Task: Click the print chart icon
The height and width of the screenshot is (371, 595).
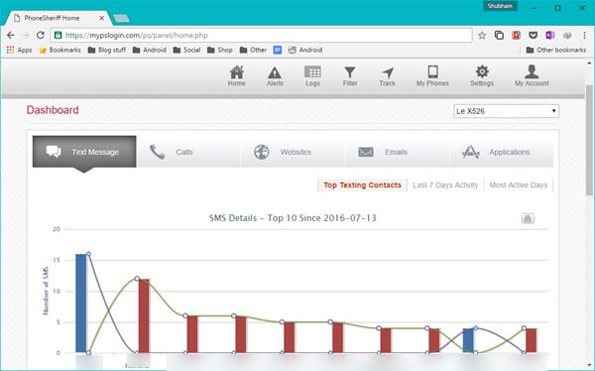Action: 528,218
